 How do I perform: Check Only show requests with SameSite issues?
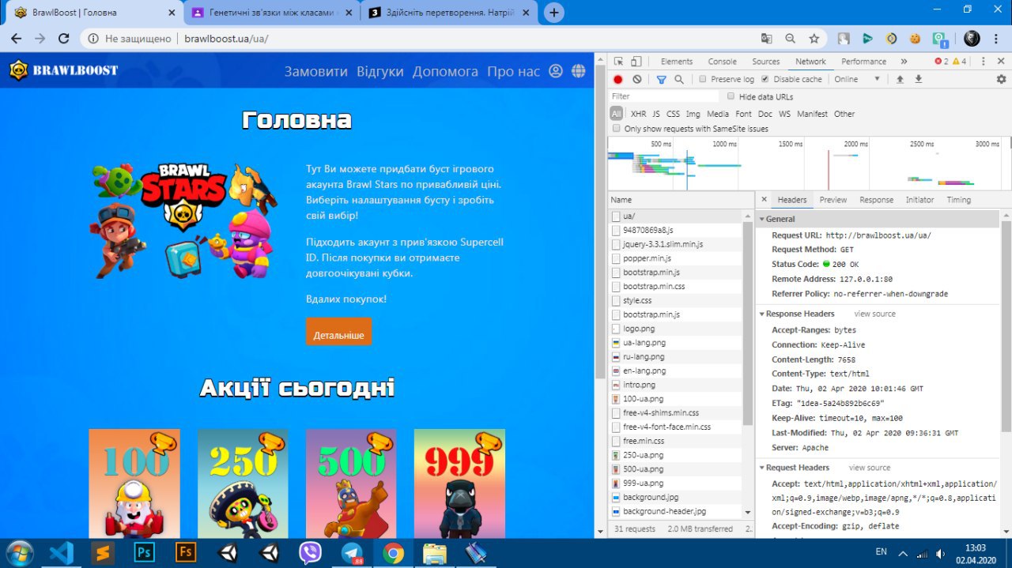(x=617, y=128)
